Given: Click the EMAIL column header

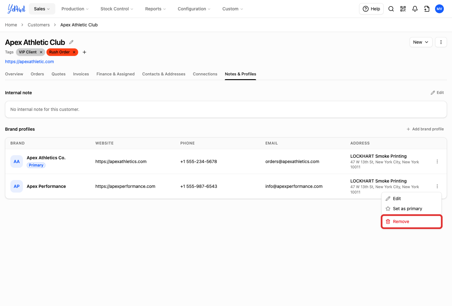Looking at the screenshot, I should click(272, 143).
